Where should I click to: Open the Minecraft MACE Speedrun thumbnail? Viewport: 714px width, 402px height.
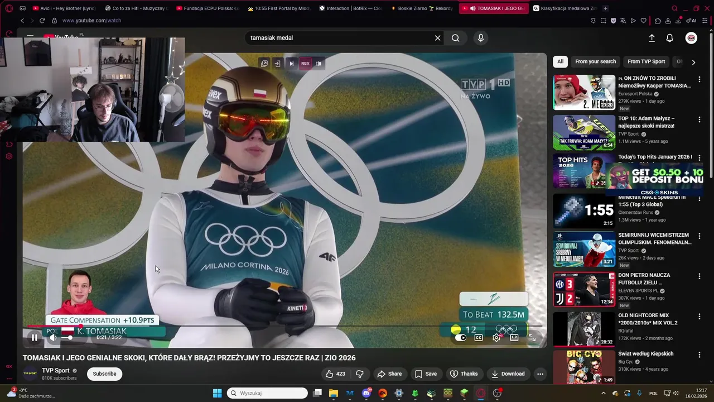(584, 210)
